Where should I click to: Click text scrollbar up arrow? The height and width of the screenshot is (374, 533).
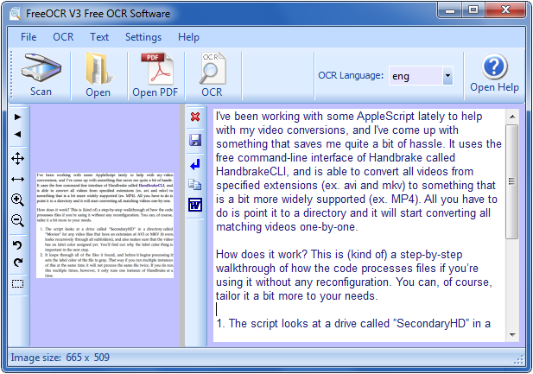tap(512, 117)
